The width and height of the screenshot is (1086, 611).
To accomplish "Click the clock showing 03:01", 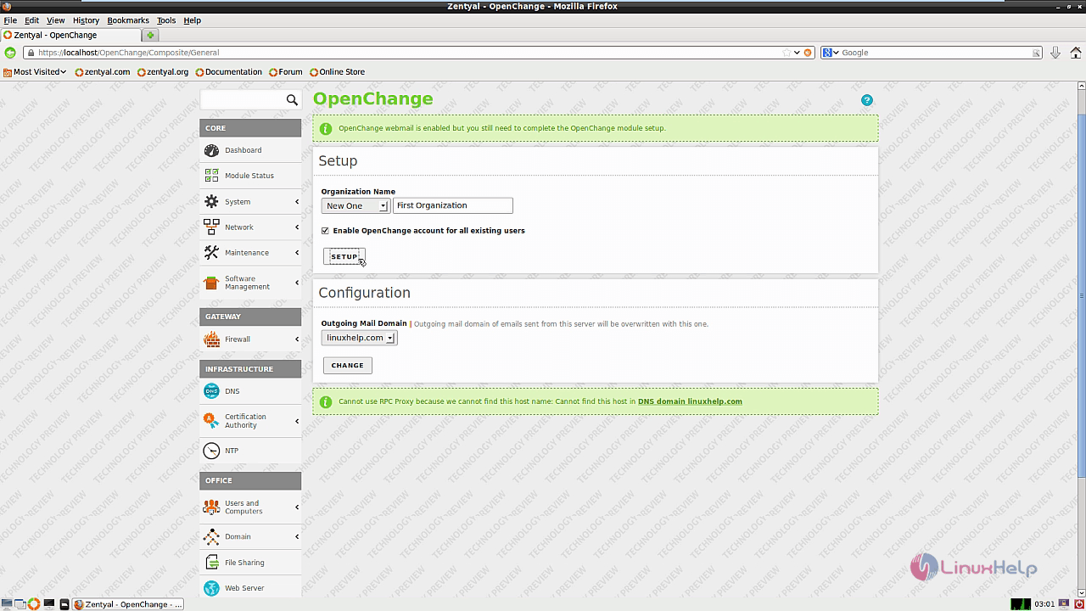I will pos(1044,604).
